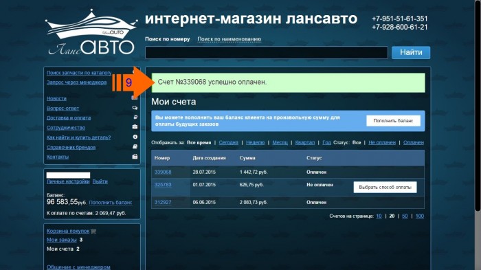Click the balance amount 96 583,55
This screenshot has width=481, height=270.
click(62, 202)
